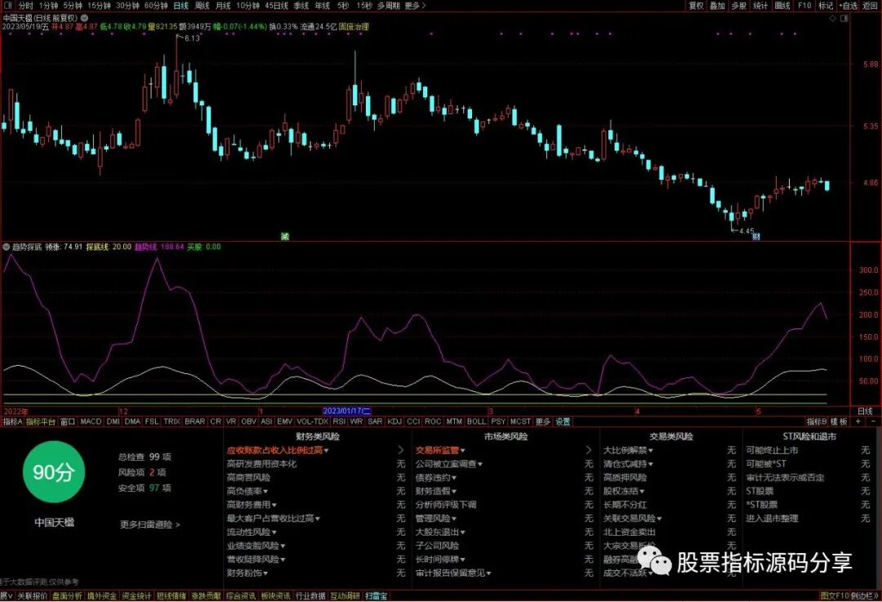
Task: Click the 减 marker on the price chart
Action: (x=285, y=236)
